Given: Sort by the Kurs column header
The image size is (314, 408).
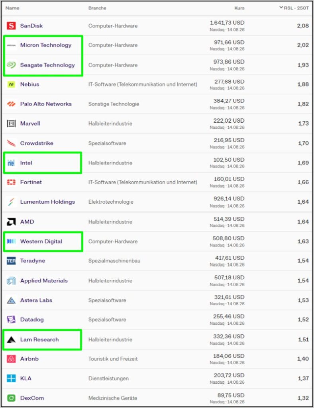Looking at the screenshot, I should point(239,8).
